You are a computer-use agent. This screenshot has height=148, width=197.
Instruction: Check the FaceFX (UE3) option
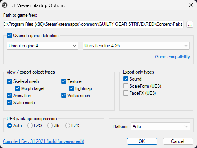pos(126,93)
